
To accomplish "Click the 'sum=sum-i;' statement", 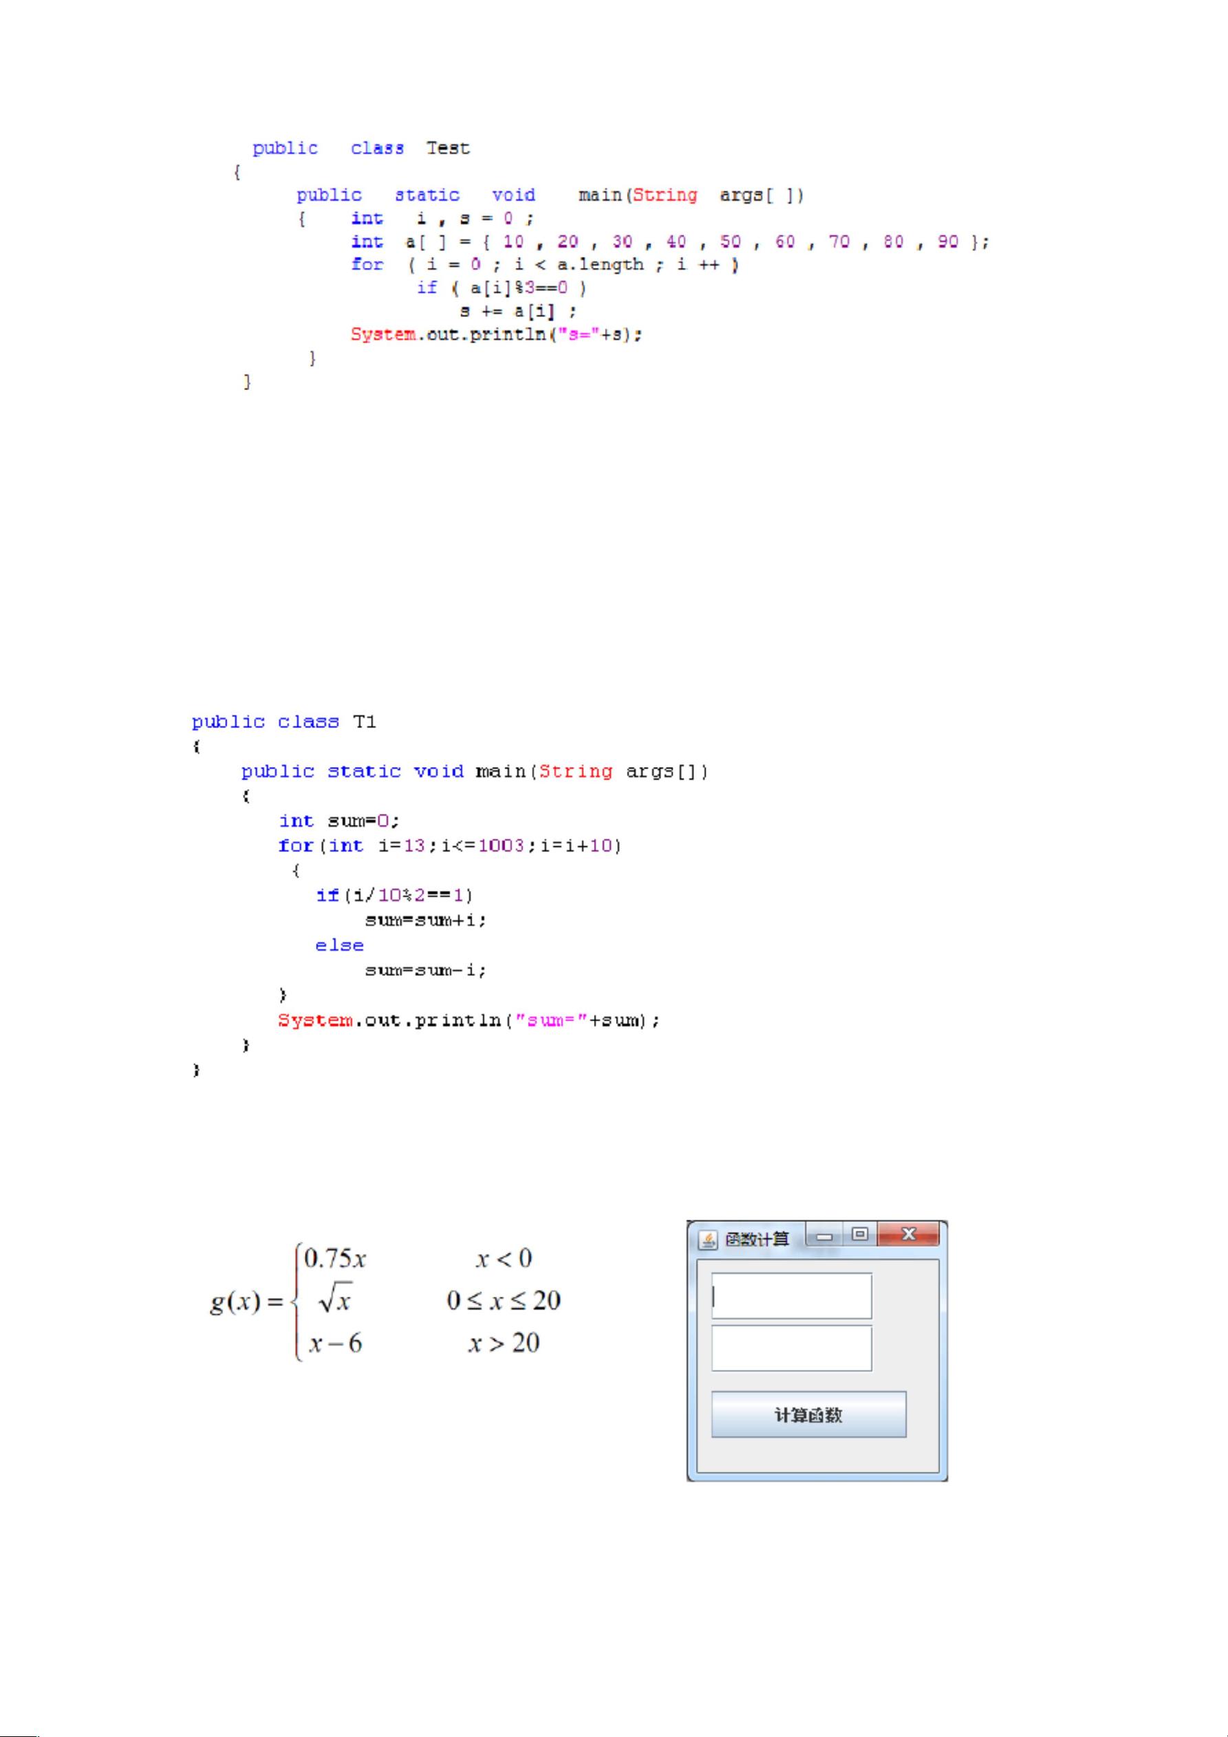I will [425, 971].
